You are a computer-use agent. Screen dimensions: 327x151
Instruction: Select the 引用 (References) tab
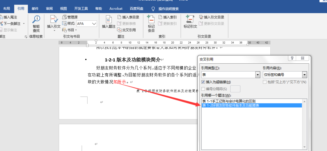21,8
